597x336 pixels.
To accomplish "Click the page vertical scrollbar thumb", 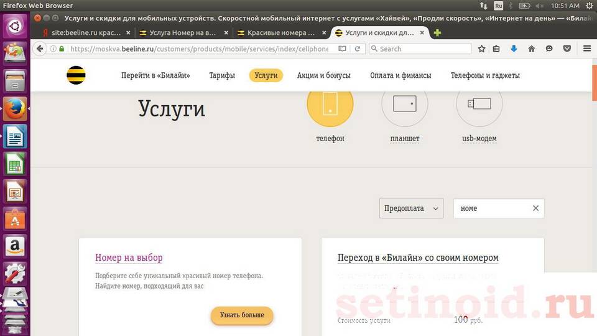I will pos(595,83).
